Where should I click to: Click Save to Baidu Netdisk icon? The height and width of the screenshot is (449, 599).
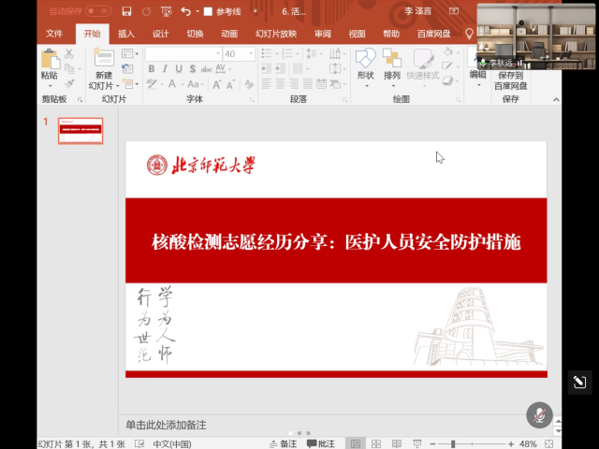click(x=510, y=79)
